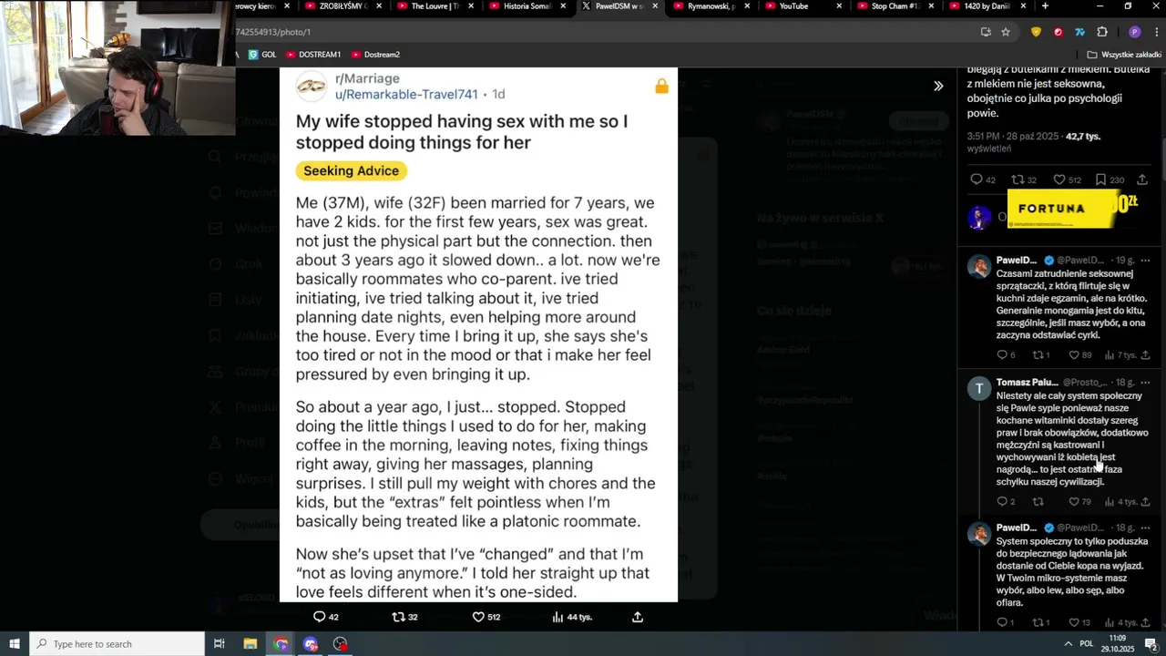
Task: Open more options on the first PawelDSM reply
Action: [x=1145, y=260]
